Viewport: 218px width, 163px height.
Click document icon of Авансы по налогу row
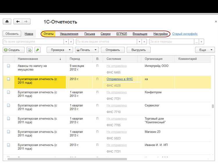tap(8, 66)
